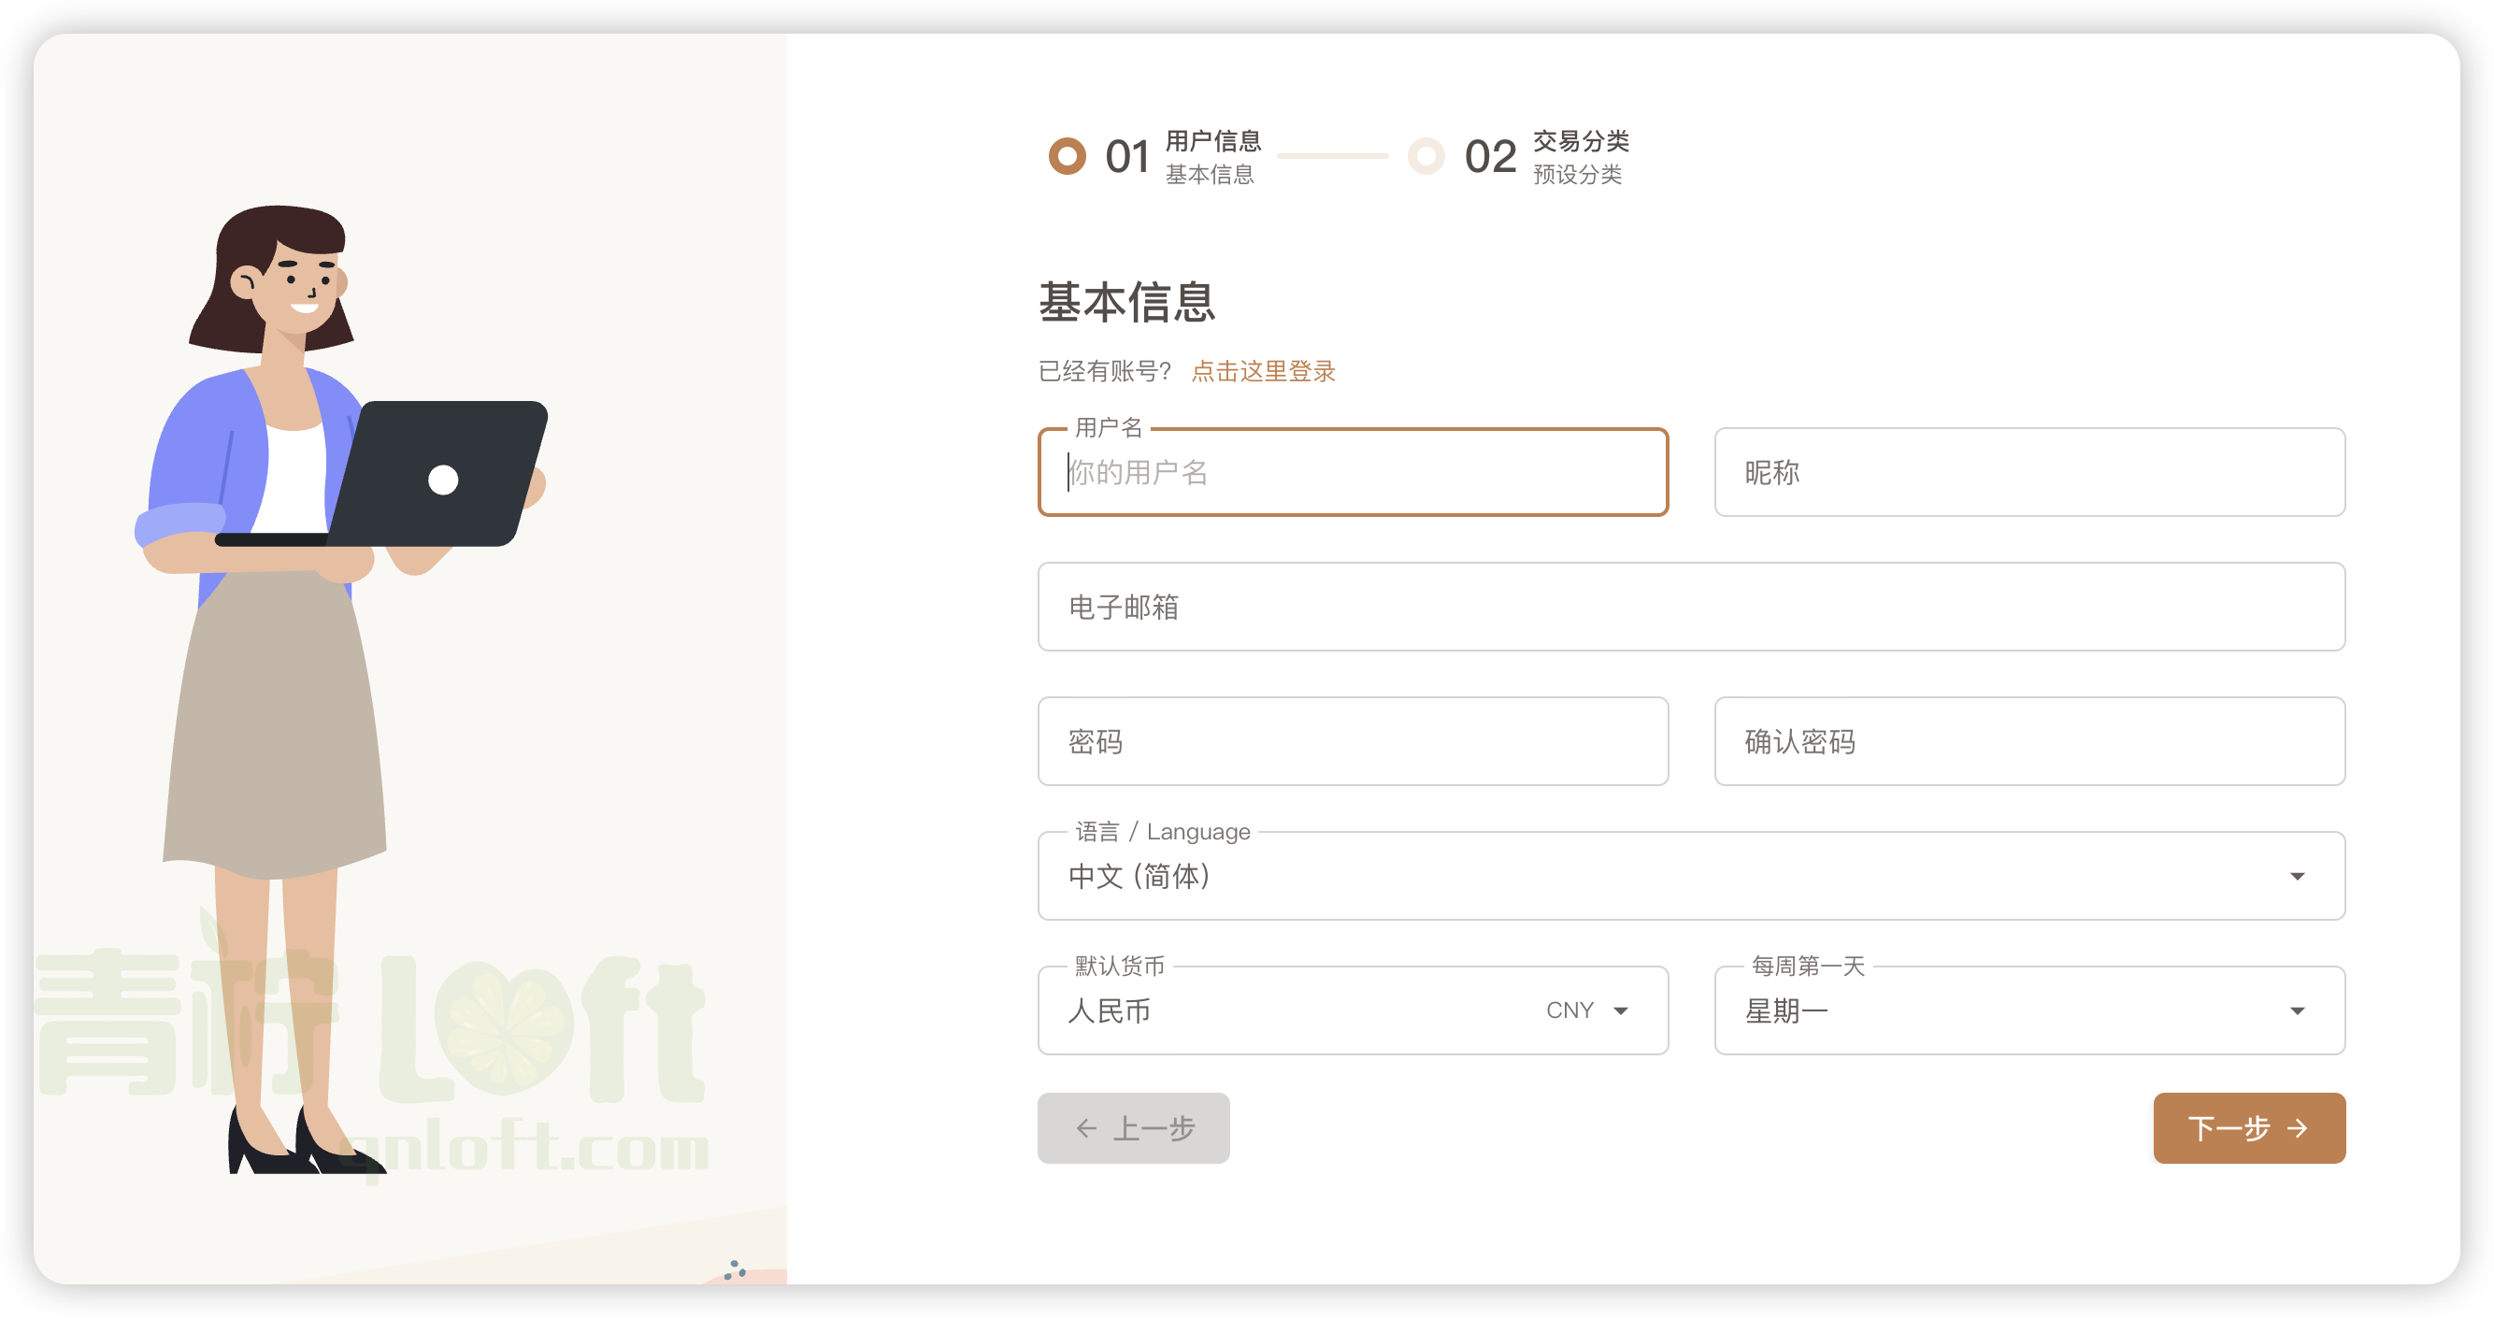This screenshot has height=1318, width=2494.
Task: Click the 点击这里登录 login link
Action: coord(1263,371)
